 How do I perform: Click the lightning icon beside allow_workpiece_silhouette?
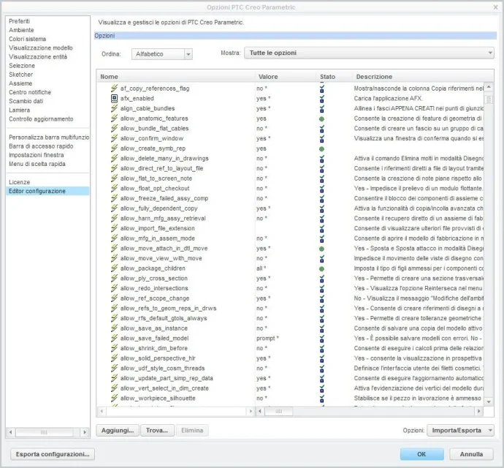[114, 398]
